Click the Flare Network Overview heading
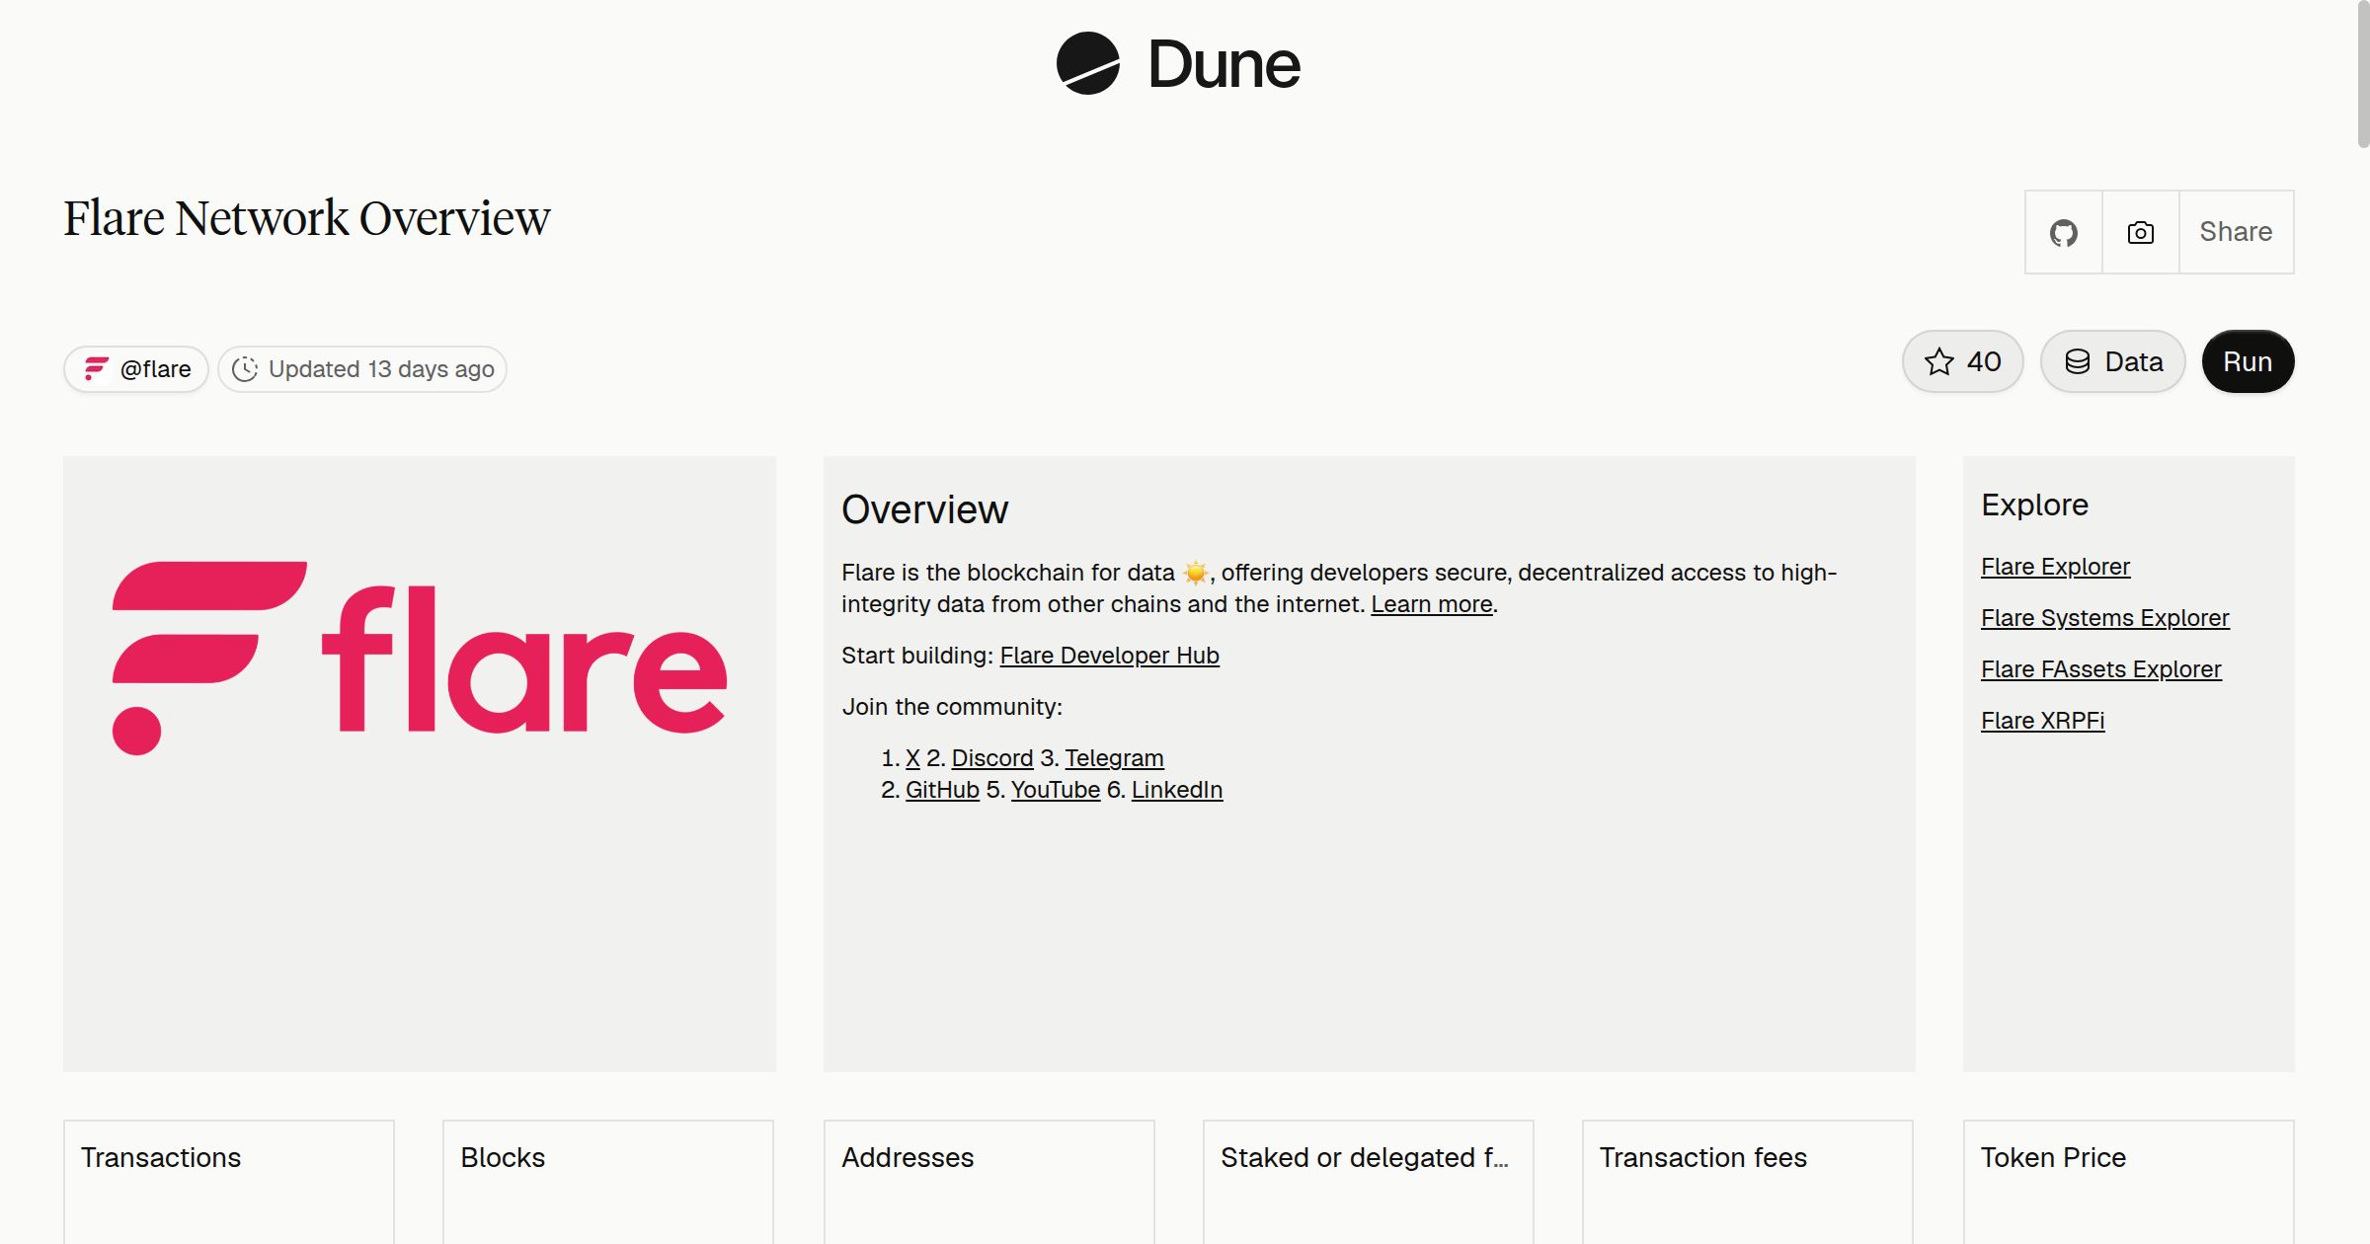This screenshot has height=1244, width=2370. [x=307, y=218]
